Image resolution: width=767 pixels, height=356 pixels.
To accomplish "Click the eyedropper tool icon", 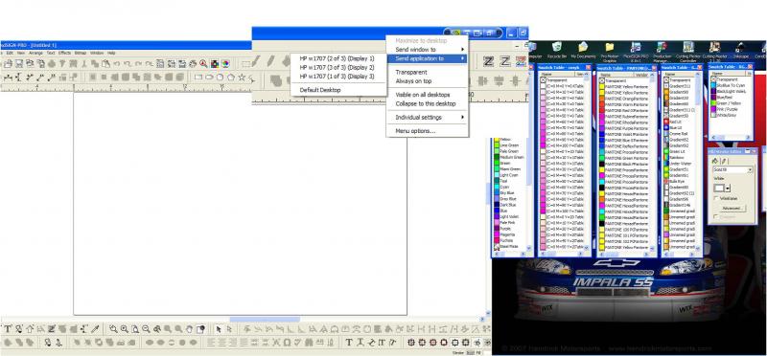I will (x=95, y=329).
